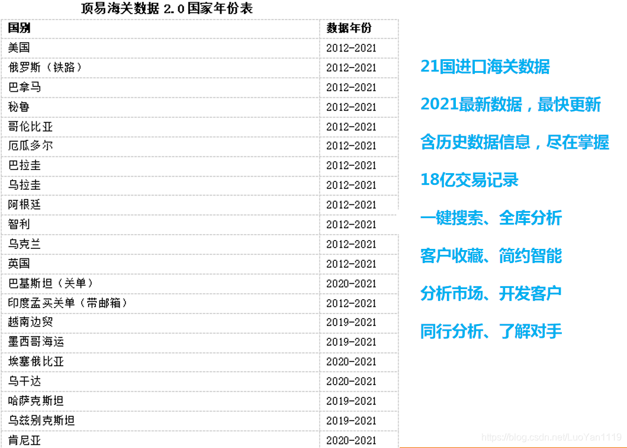
Task: Select the 厄瓜多尔 country cell
Action: coord(30,146)
